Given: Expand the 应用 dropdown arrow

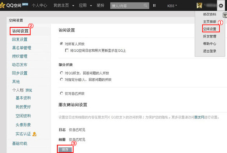Looking at the screenshot, I should tap(91, 6).
